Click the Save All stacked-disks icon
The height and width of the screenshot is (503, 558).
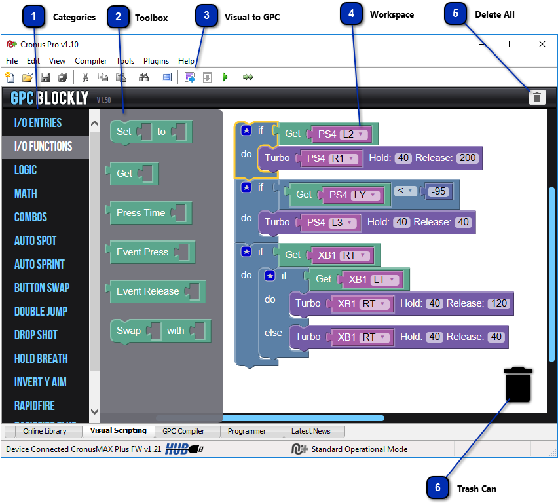[x=63, y=77]
